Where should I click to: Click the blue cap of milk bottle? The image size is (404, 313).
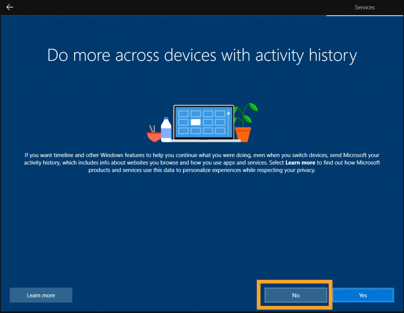tap(166, 119)
